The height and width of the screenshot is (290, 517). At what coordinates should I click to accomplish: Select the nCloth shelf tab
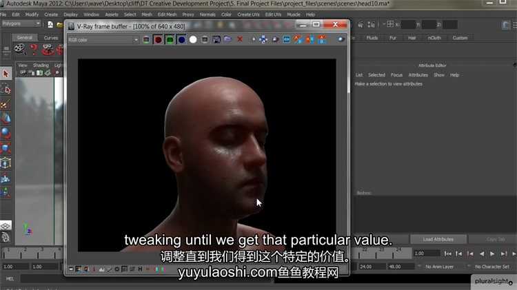click(x=434, y=38)
